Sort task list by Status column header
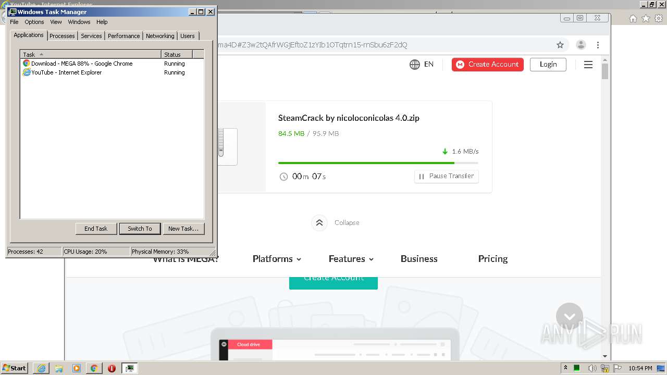The width and height of the screenshot is (667, 375). pyautogui.click(x=177, y=54)
